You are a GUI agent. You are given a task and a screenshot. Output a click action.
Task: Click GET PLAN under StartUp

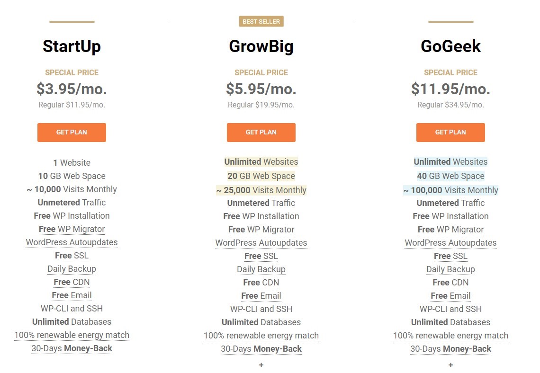72,133
